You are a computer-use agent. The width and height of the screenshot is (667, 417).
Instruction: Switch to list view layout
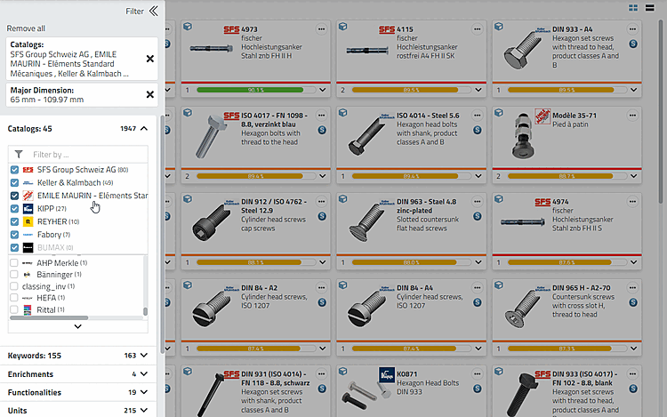[649, 8]
